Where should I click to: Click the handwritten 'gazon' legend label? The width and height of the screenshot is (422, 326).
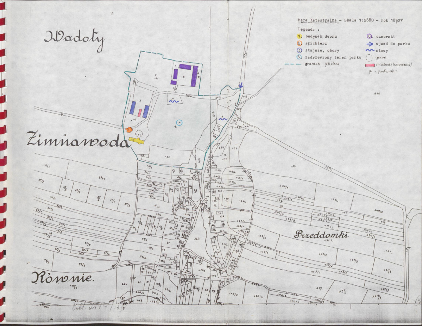pos(380,58)
